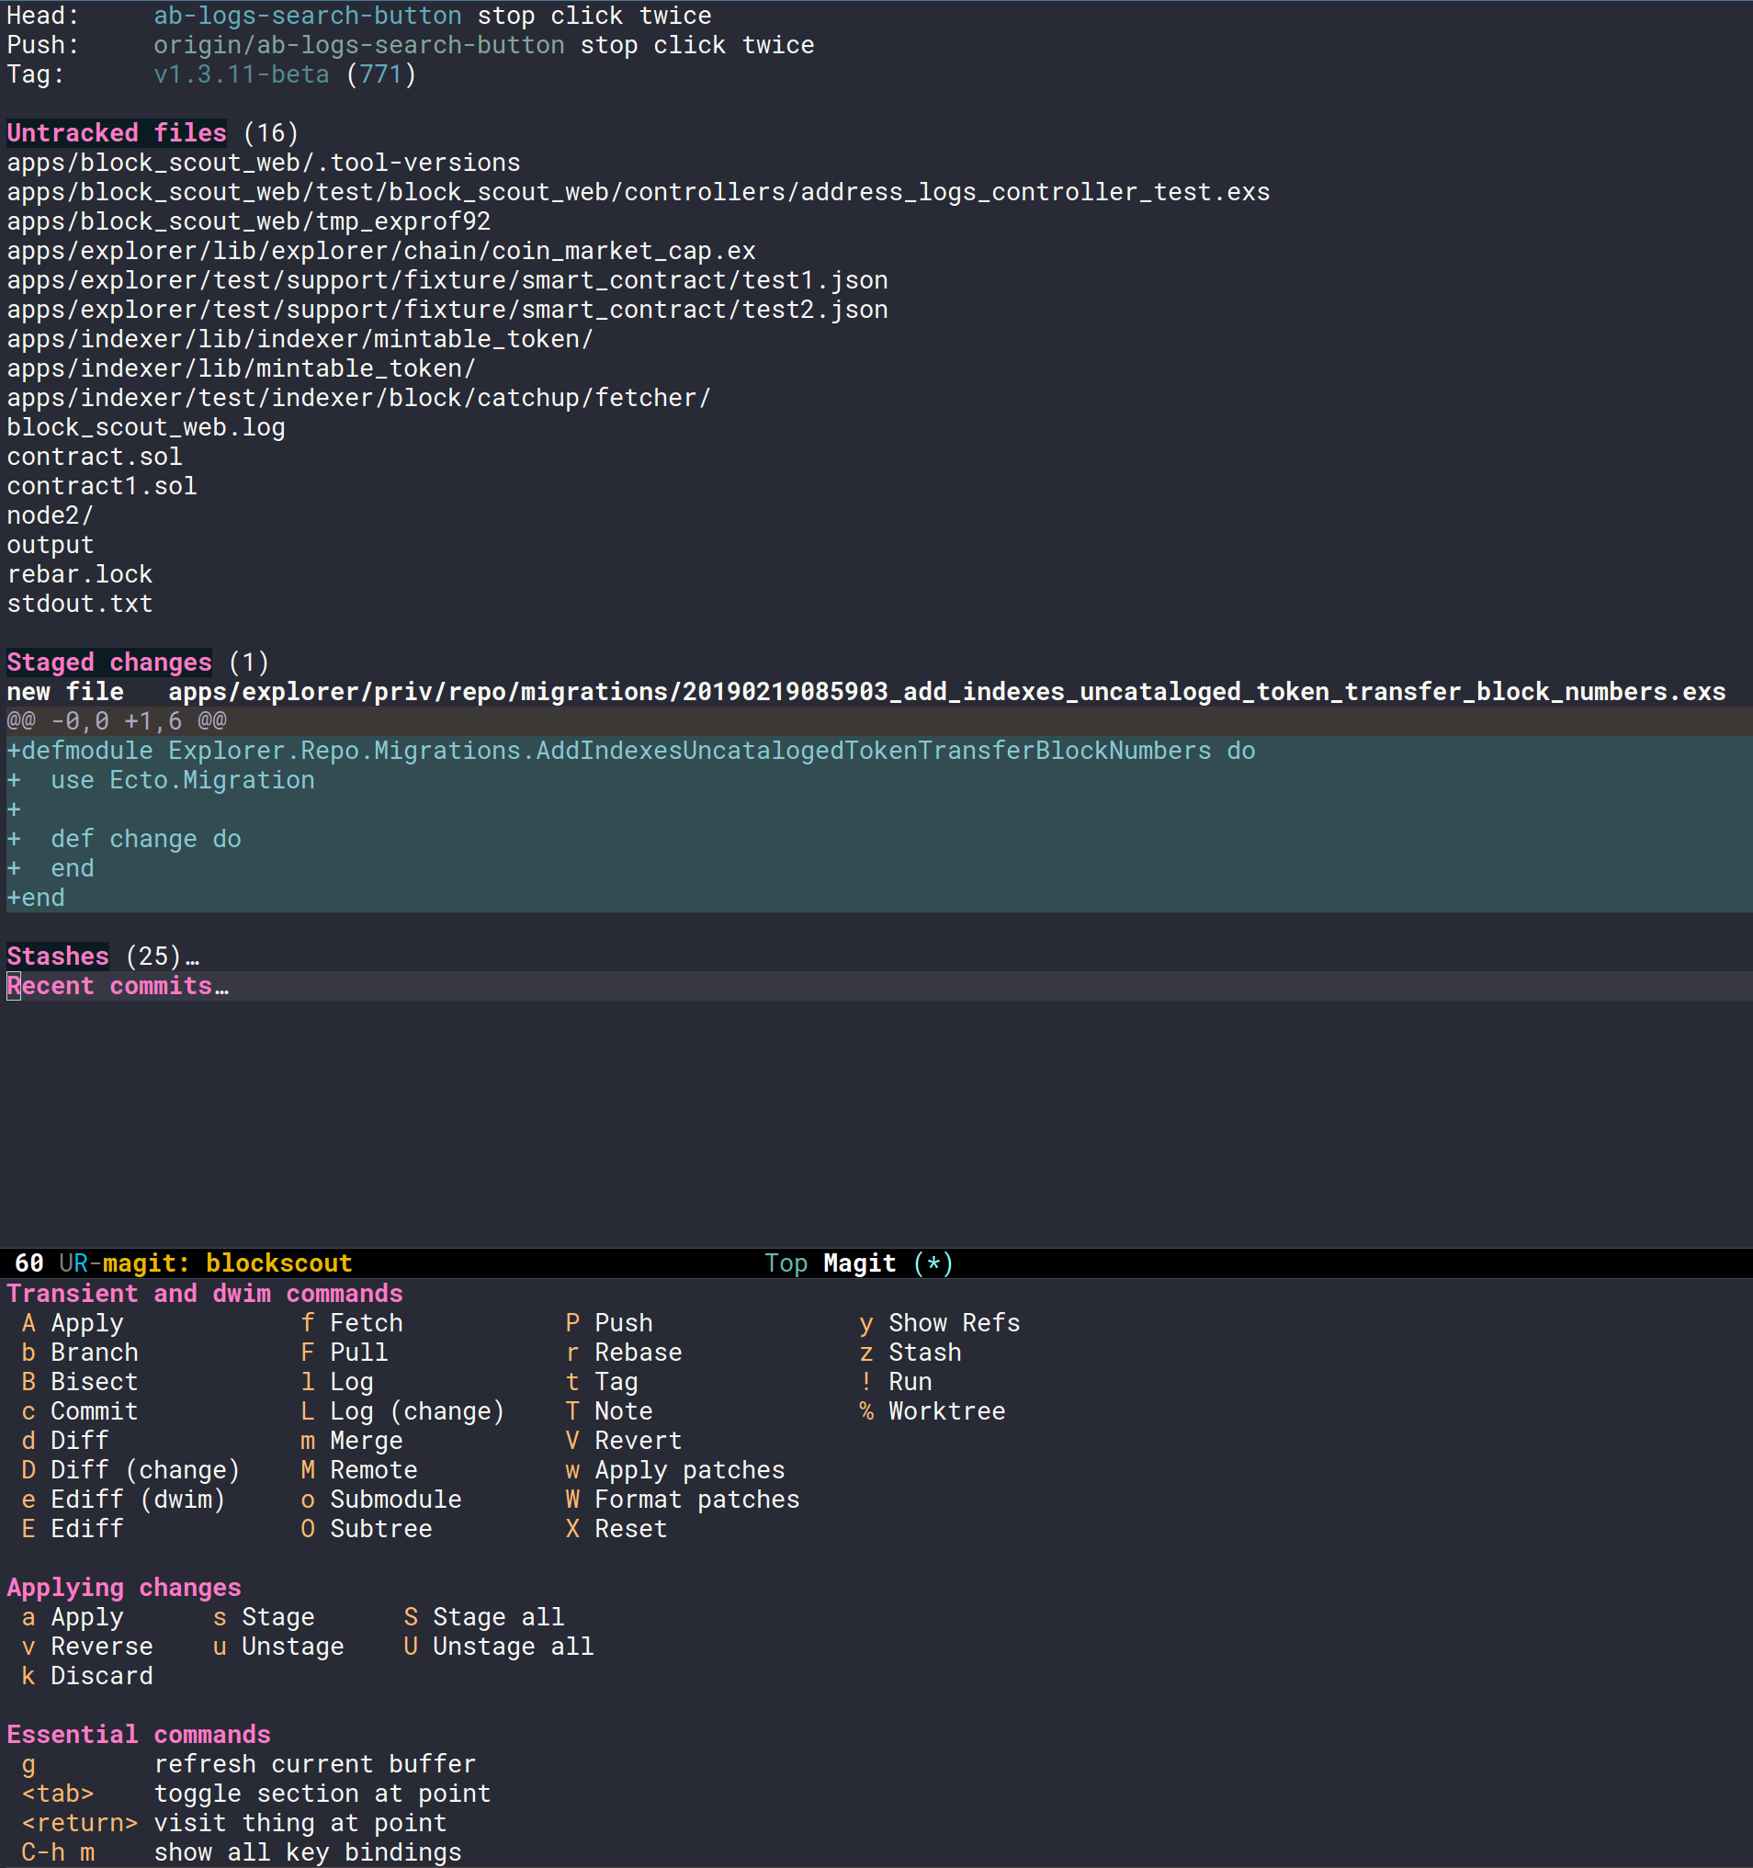Image resolution: width=1753 pixels, height=1868 pixels.
Task: Choose the Diff command (d)
Action: [65, 1441]
